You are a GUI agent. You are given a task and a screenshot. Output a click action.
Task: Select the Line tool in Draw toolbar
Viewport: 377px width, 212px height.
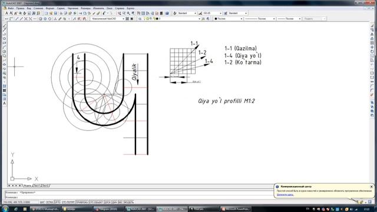tap(4, 26)
